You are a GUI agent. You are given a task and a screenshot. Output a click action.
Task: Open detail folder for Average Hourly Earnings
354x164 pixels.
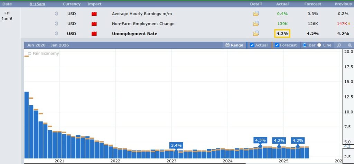click(256, 14)
